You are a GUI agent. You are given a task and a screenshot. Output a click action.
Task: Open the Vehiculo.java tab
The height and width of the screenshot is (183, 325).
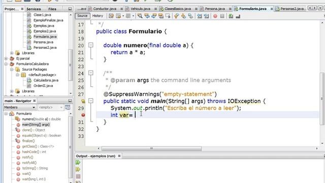(x=140, y=9)
